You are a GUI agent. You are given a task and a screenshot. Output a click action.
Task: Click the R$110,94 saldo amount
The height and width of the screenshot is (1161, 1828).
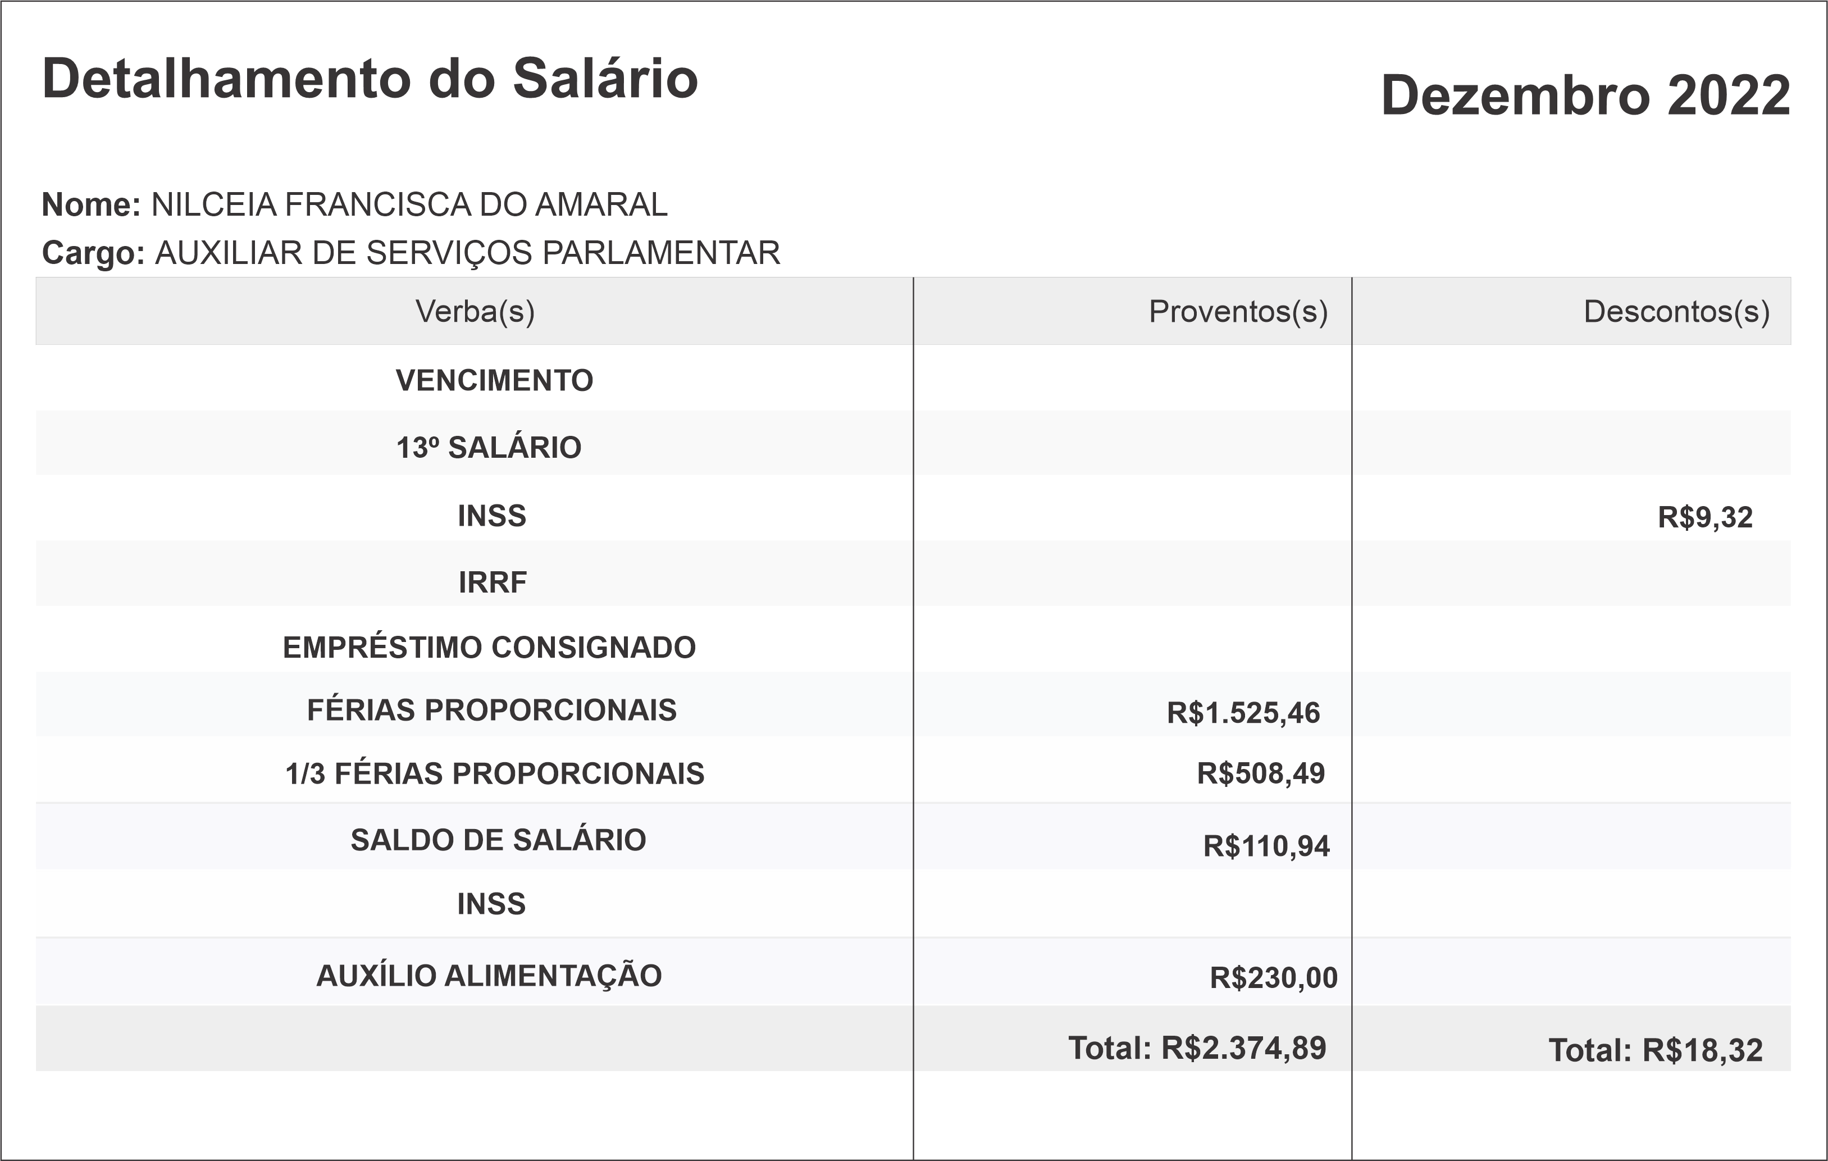click(x=1266, y=846)
